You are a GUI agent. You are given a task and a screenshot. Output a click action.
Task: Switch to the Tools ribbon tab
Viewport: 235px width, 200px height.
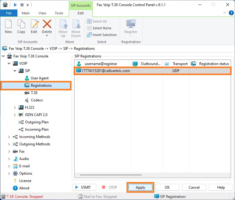[59, 13]
